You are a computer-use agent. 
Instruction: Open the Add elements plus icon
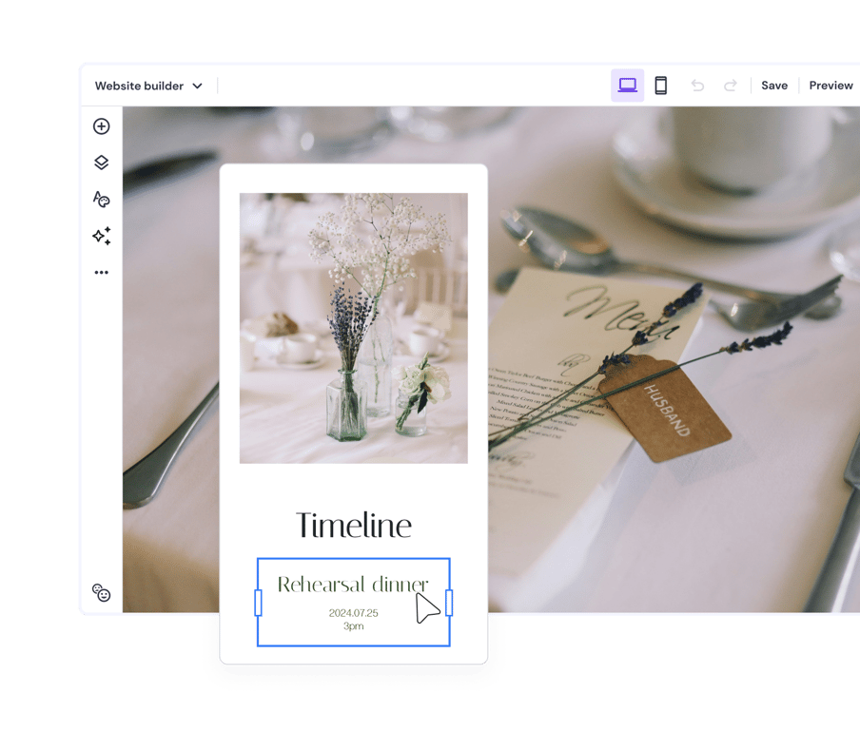tap(102, 126)
